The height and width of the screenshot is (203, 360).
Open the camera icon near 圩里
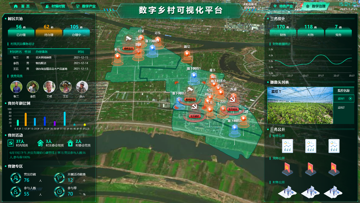point(129,38)
